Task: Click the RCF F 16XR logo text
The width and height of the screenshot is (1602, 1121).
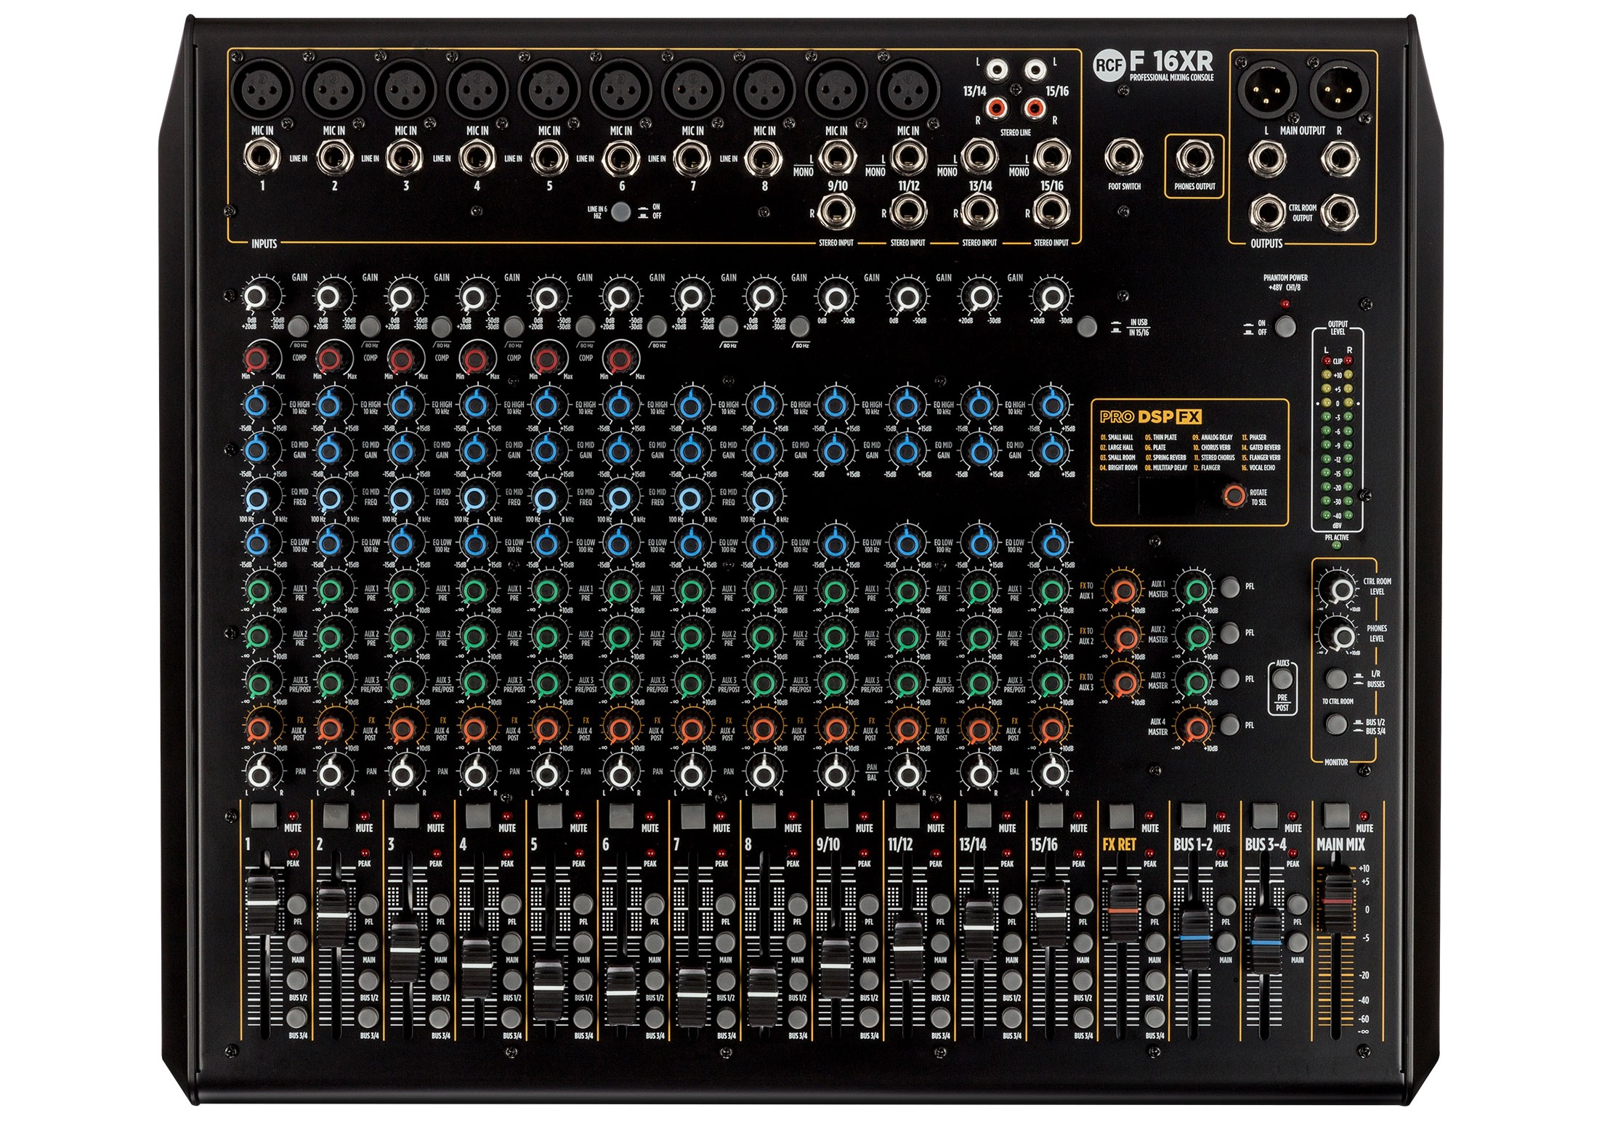Action: [x=1154, y=65]
